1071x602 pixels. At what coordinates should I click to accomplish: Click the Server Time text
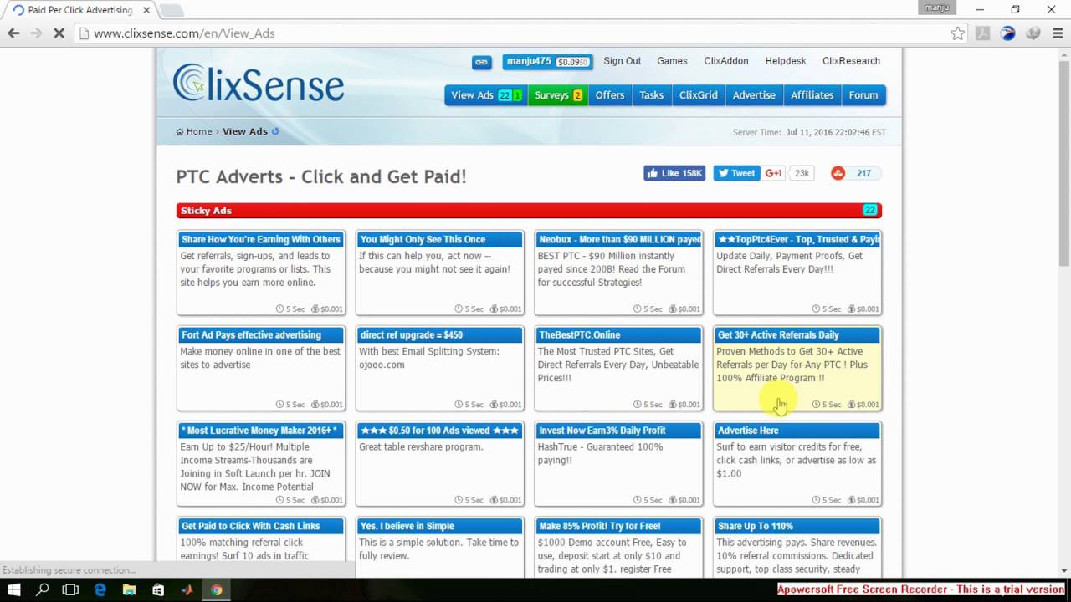point(809,132)
